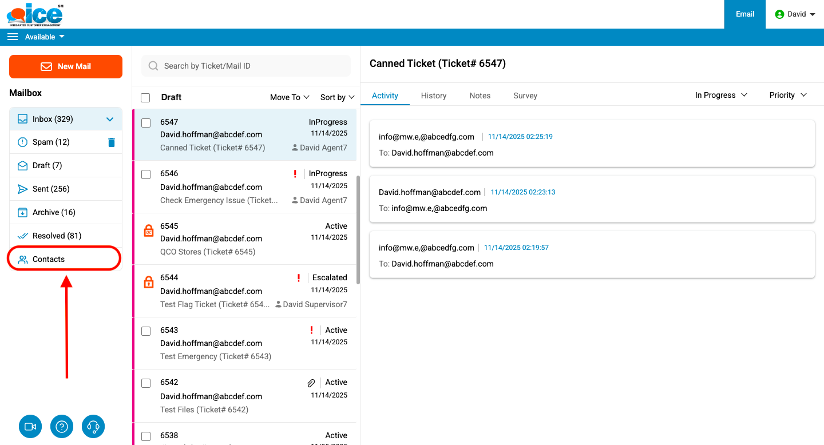Screen dimensions: 824x445
Task: Open the Notes tab
Action: tap(480, 96)
